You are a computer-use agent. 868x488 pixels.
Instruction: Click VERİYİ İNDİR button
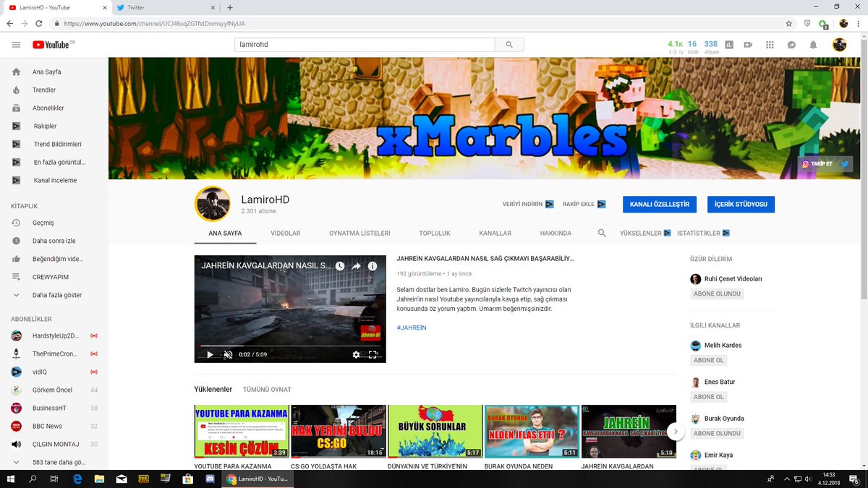[x=528, y=205]
